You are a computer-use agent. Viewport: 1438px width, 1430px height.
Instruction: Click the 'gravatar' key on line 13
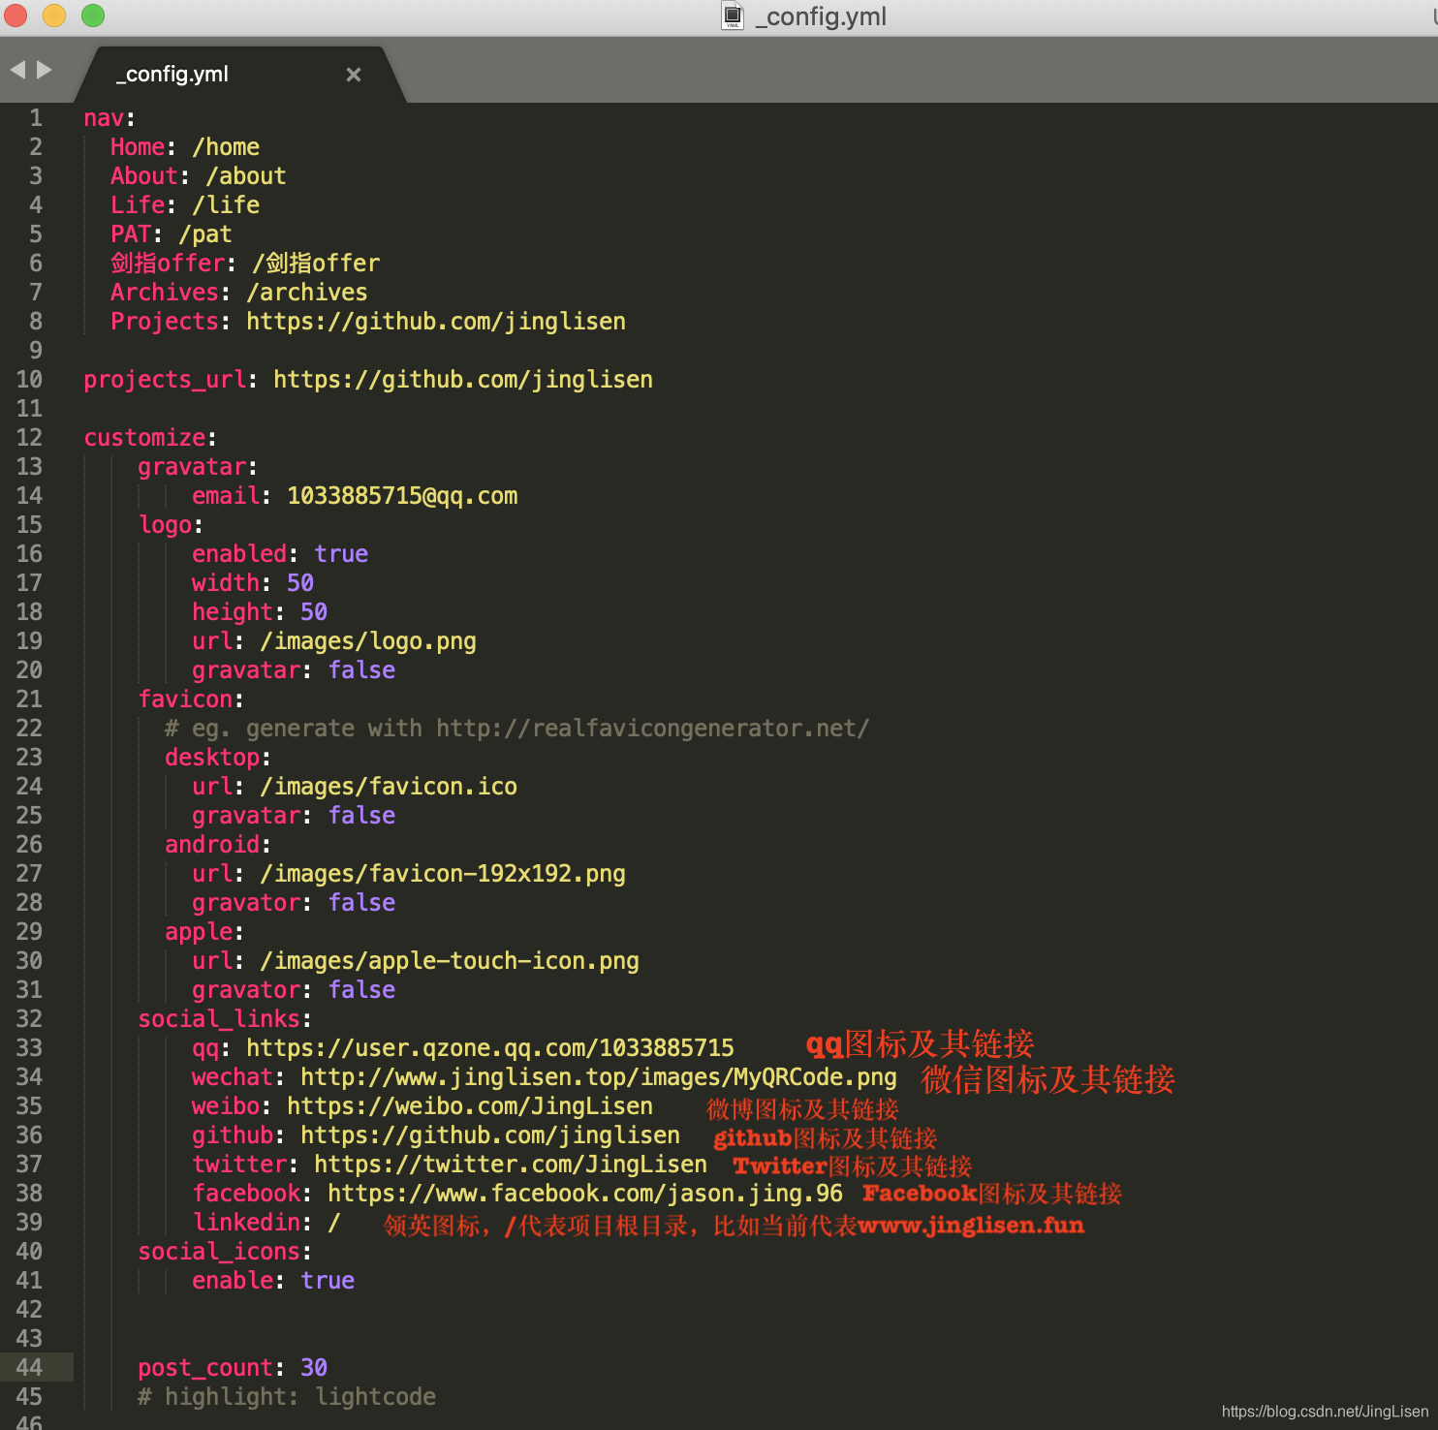[x=192, y=467]
